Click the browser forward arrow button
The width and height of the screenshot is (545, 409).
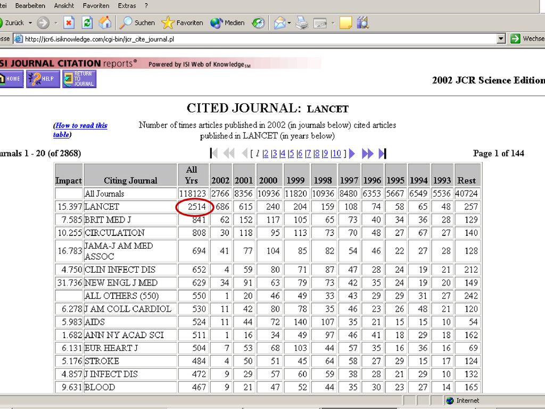43,23
